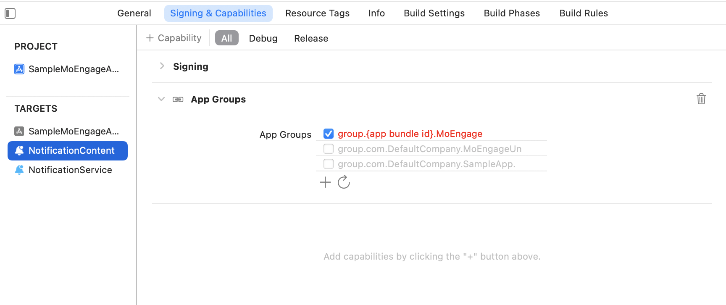Refresh app groups list with reload icon
The height and width of the screenshot is (305, 726).
344,182
